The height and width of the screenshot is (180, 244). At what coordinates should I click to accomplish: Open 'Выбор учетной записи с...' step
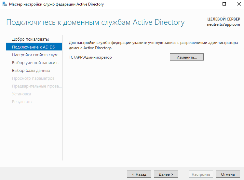pos(36,62)
